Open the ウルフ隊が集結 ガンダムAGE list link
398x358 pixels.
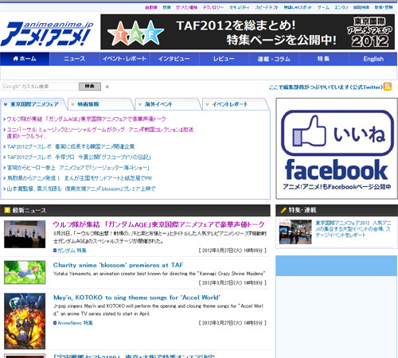click(x=86, y=119)
